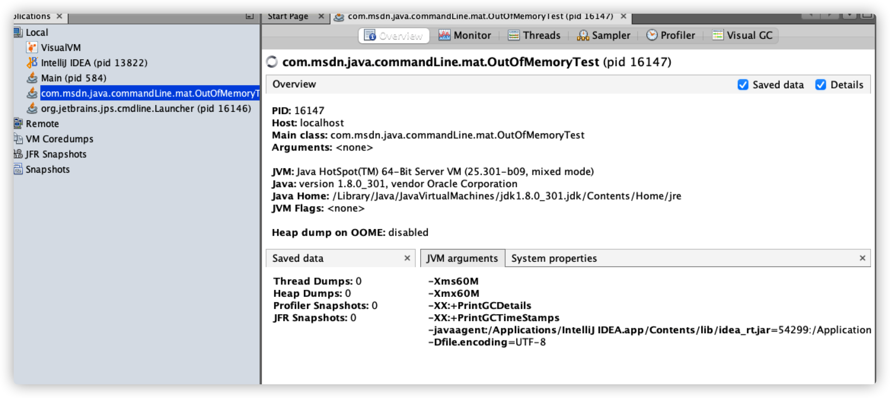
Task: Switch to the Monitor tab
Action: tap(465, 35)
